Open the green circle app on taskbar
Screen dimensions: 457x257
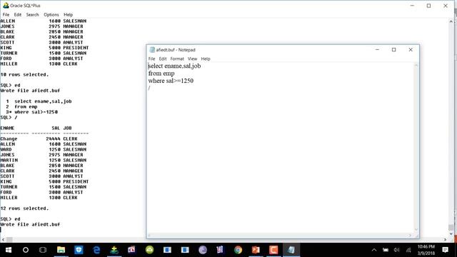tap(149, 250)
